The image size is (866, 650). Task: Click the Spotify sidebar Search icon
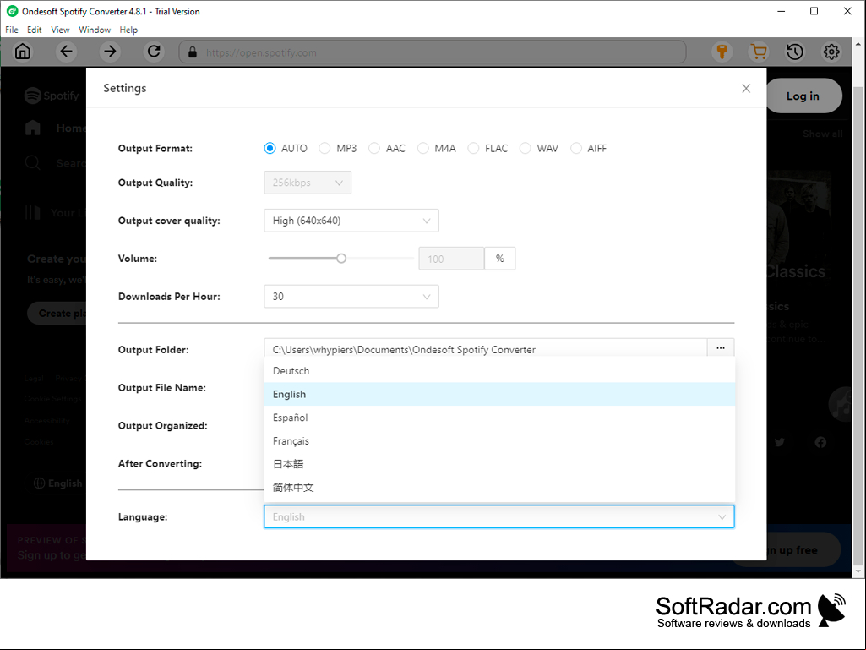click(33, 163)
